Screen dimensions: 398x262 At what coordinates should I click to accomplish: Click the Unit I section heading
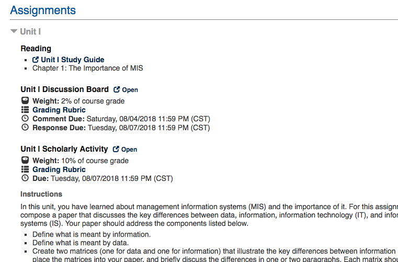(30, 31)
